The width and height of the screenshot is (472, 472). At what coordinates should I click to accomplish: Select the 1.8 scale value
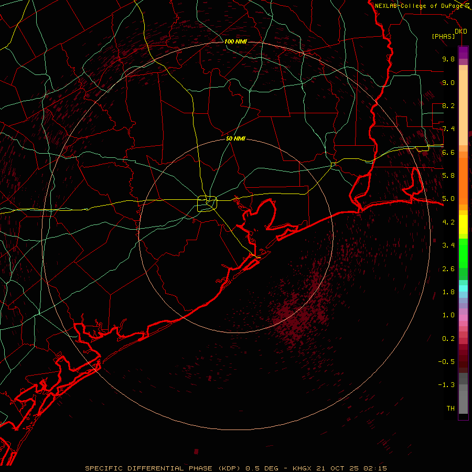pyautogui.click(x=448, y=292)
